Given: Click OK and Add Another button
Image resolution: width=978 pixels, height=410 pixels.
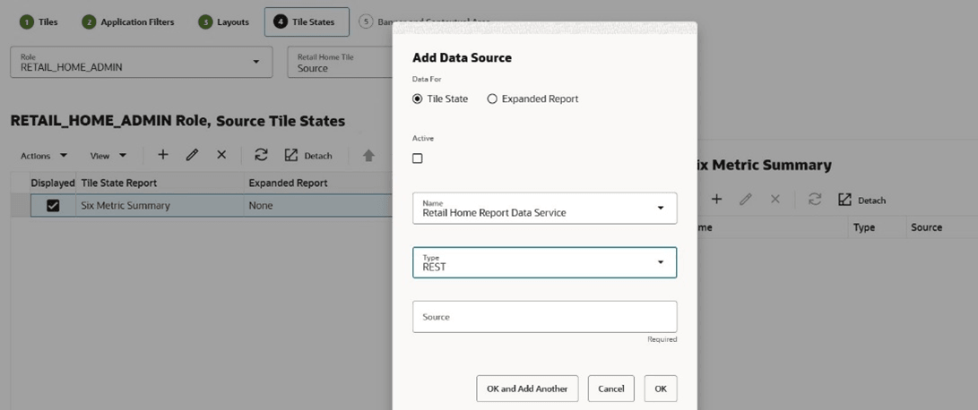Looking at the screenshot, I should click(527, 389).
